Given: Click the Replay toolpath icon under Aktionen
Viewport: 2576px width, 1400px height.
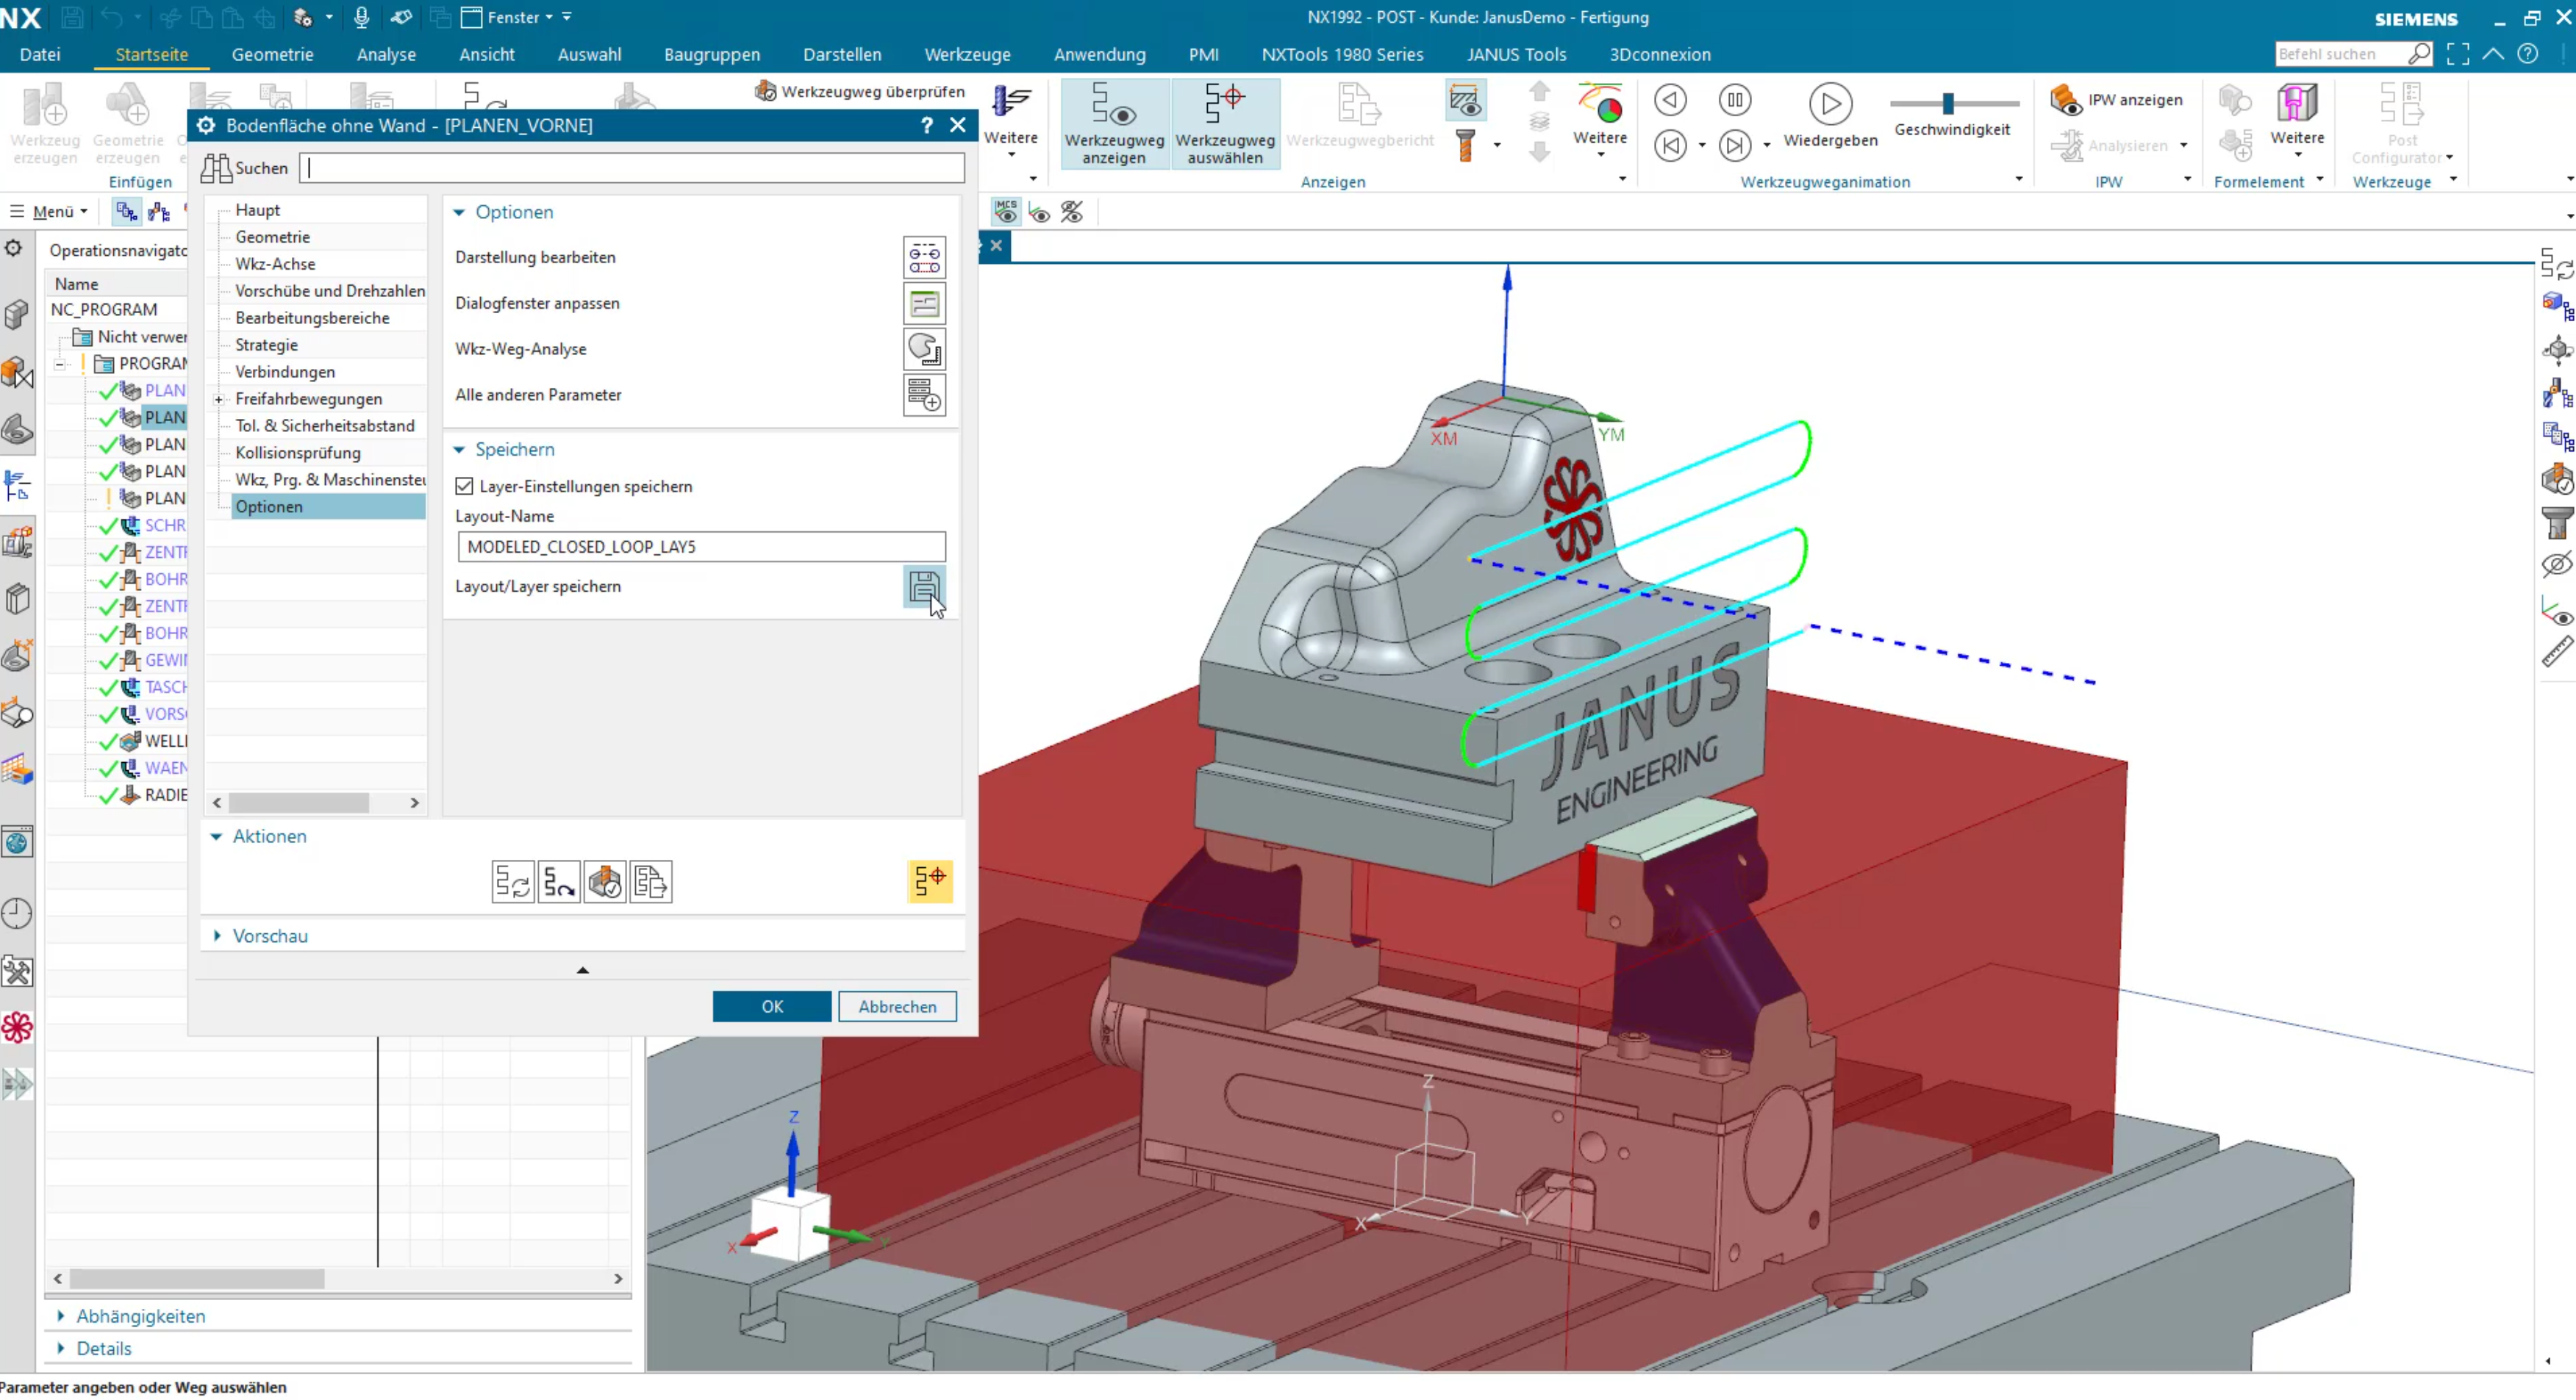Looking at the screenshot, I should pyautogui.click(x=559, y=883).
